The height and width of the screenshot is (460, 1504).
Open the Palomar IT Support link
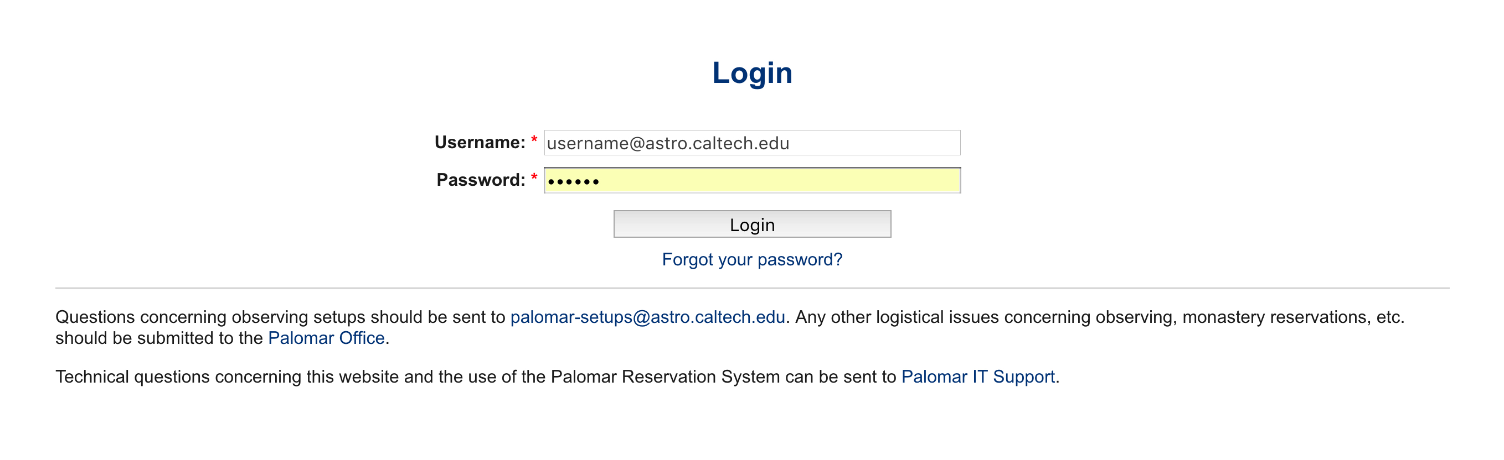[978, 377]
